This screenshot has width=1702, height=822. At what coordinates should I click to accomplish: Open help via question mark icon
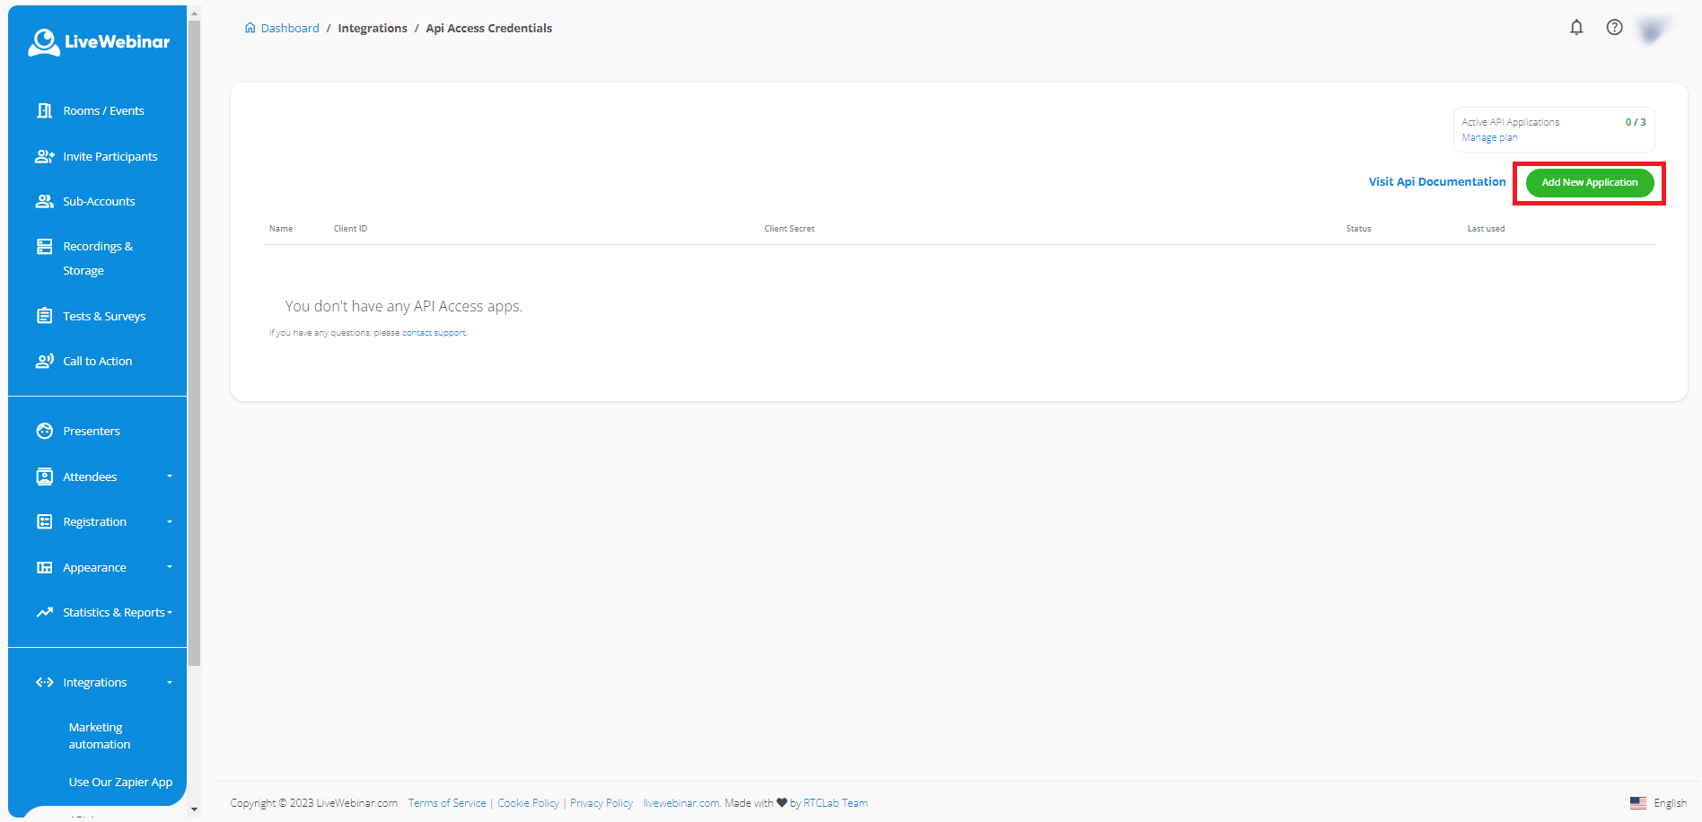[1614, 28]
